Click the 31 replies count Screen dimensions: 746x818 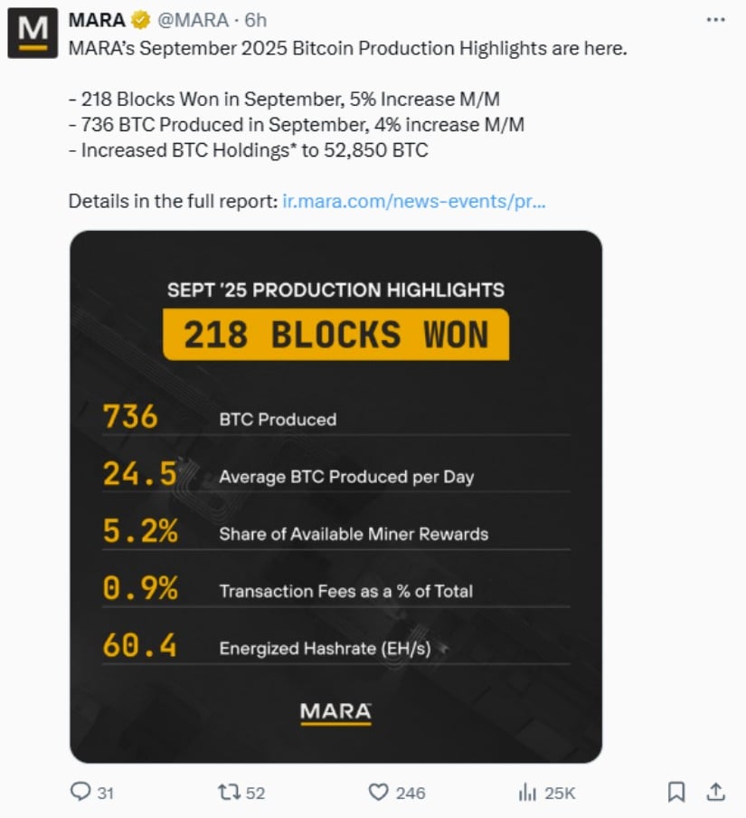click(x=105, y=793)
